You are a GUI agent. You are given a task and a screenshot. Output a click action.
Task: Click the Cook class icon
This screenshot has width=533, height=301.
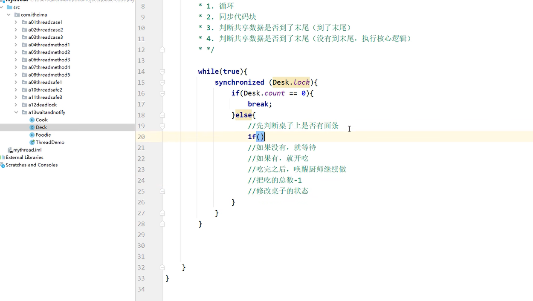pos(32,120)
